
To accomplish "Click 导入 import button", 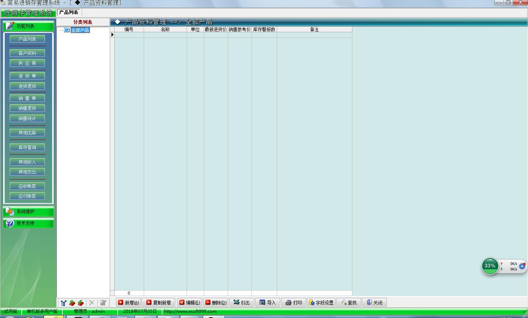I will point(268,302).
